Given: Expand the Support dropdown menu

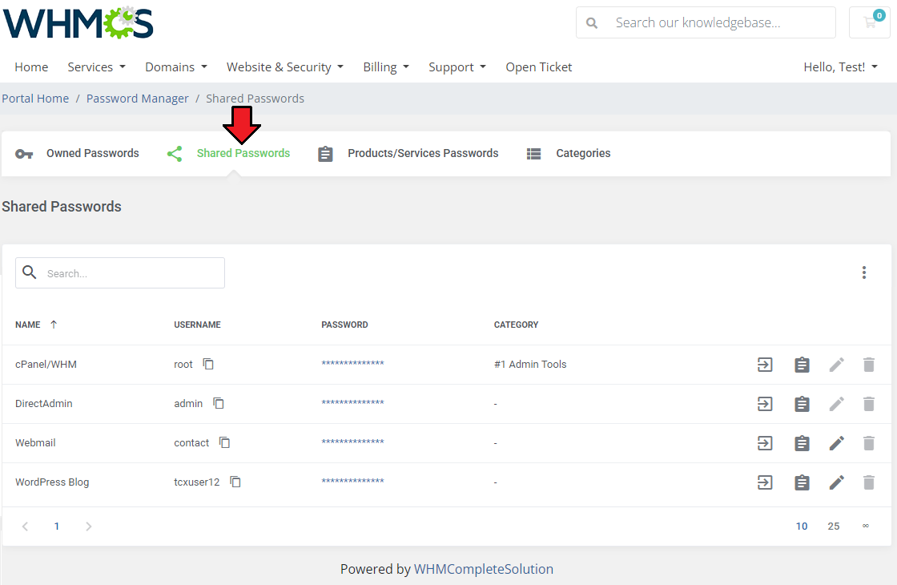Looking at the screenshot, I should (457, 67).
